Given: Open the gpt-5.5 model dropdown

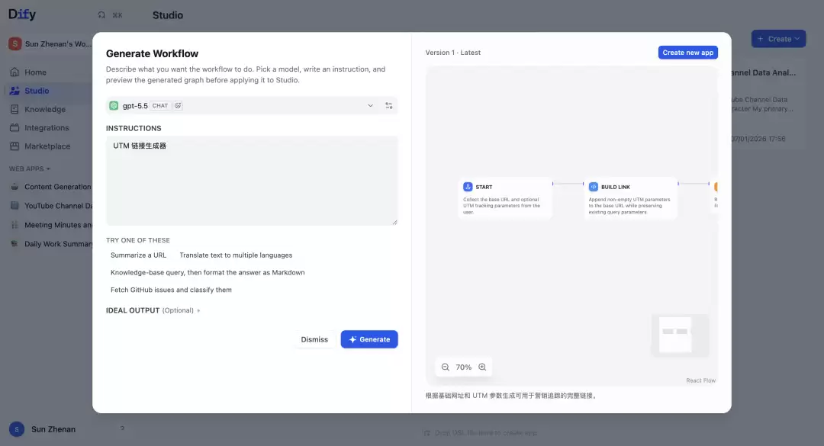Looking at the screenshot, I should tap(251, 105).
